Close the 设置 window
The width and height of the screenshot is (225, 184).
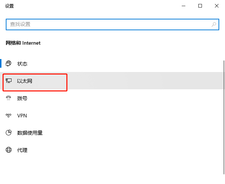click(217, 6)
